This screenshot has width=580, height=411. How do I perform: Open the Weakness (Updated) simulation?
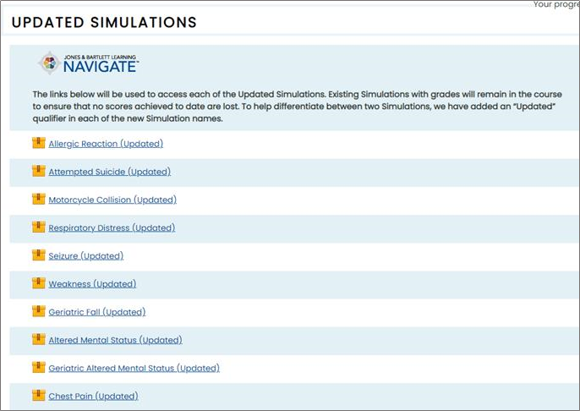(92, 284)
